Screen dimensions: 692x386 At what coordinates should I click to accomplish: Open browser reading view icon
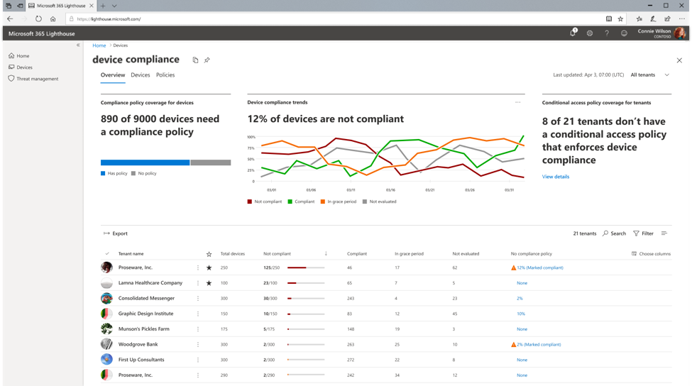[608, 19]
